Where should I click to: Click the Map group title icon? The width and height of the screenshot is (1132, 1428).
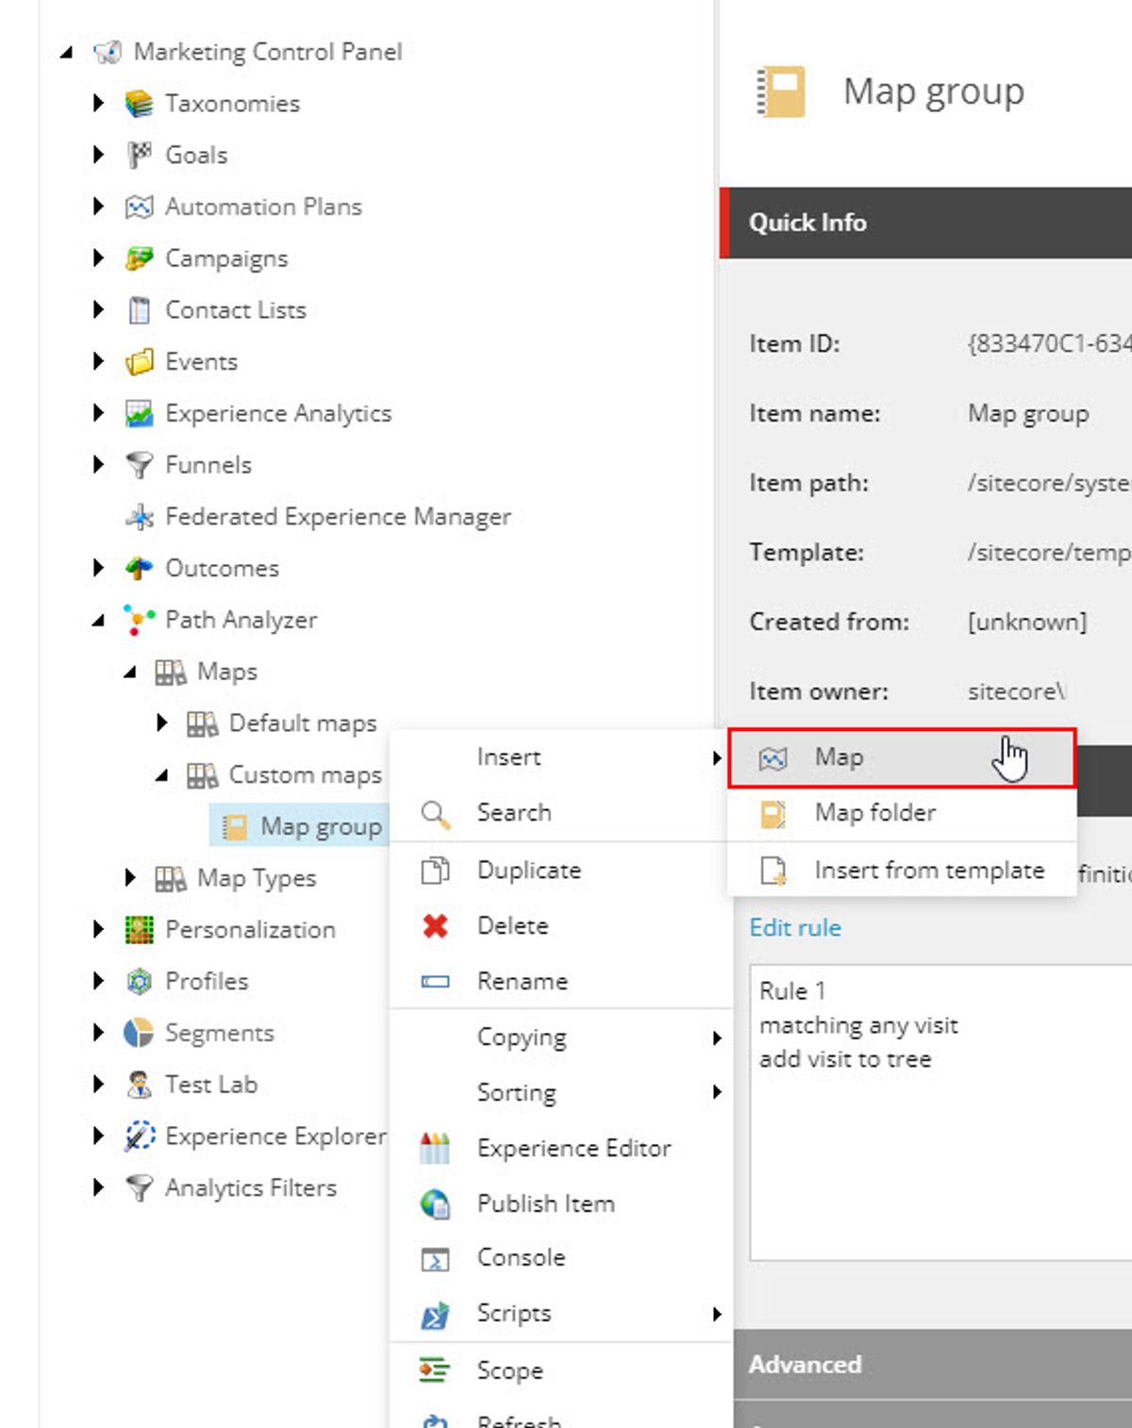pos(782,91)
